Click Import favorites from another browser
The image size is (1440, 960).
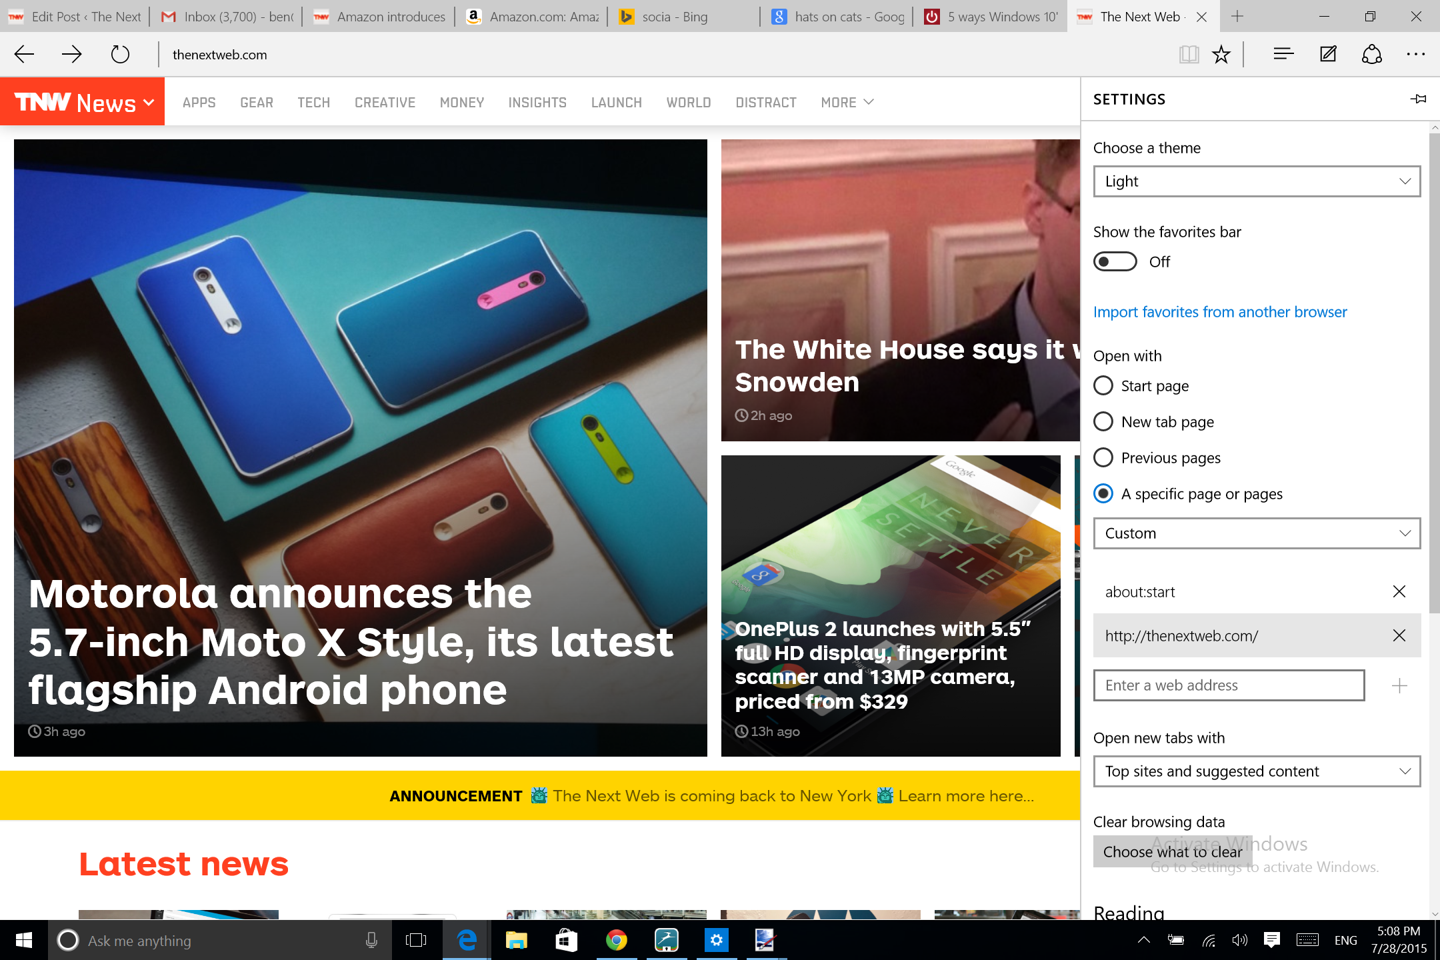coord(1220,312)
